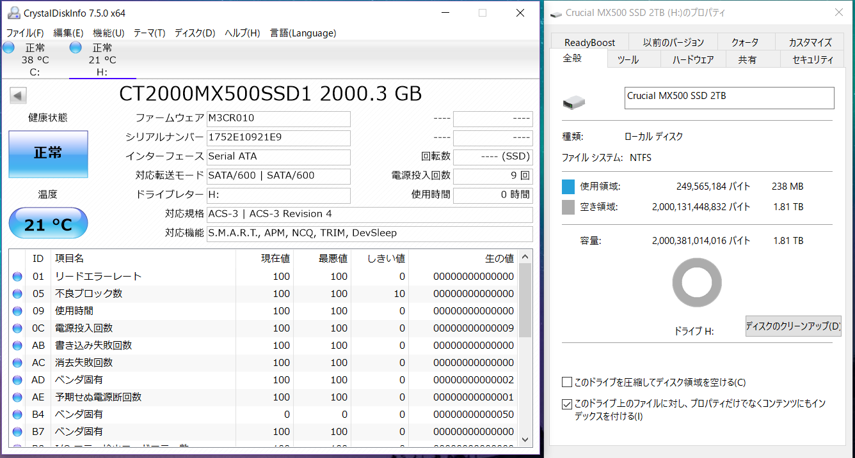Click the firmware field M3CR010

coord(278,119)
